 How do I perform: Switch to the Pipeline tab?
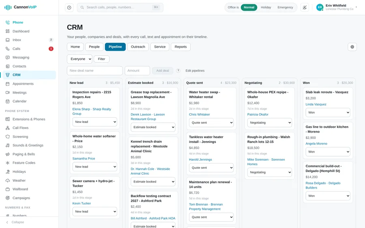point(115,47)
